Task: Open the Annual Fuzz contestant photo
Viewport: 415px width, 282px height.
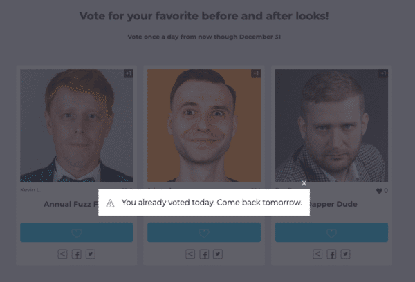Action: (x=76, y=124)
